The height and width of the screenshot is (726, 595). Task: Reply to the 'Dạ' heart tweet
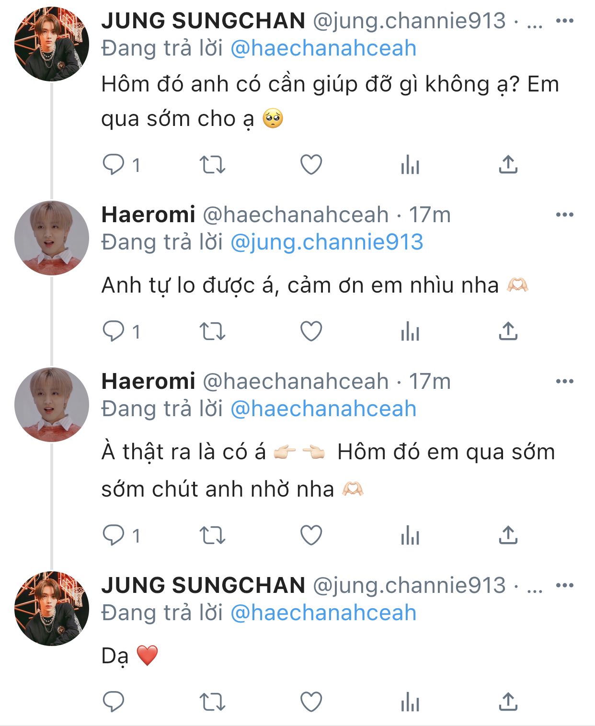pyautogui.click(x=114, y=702)
